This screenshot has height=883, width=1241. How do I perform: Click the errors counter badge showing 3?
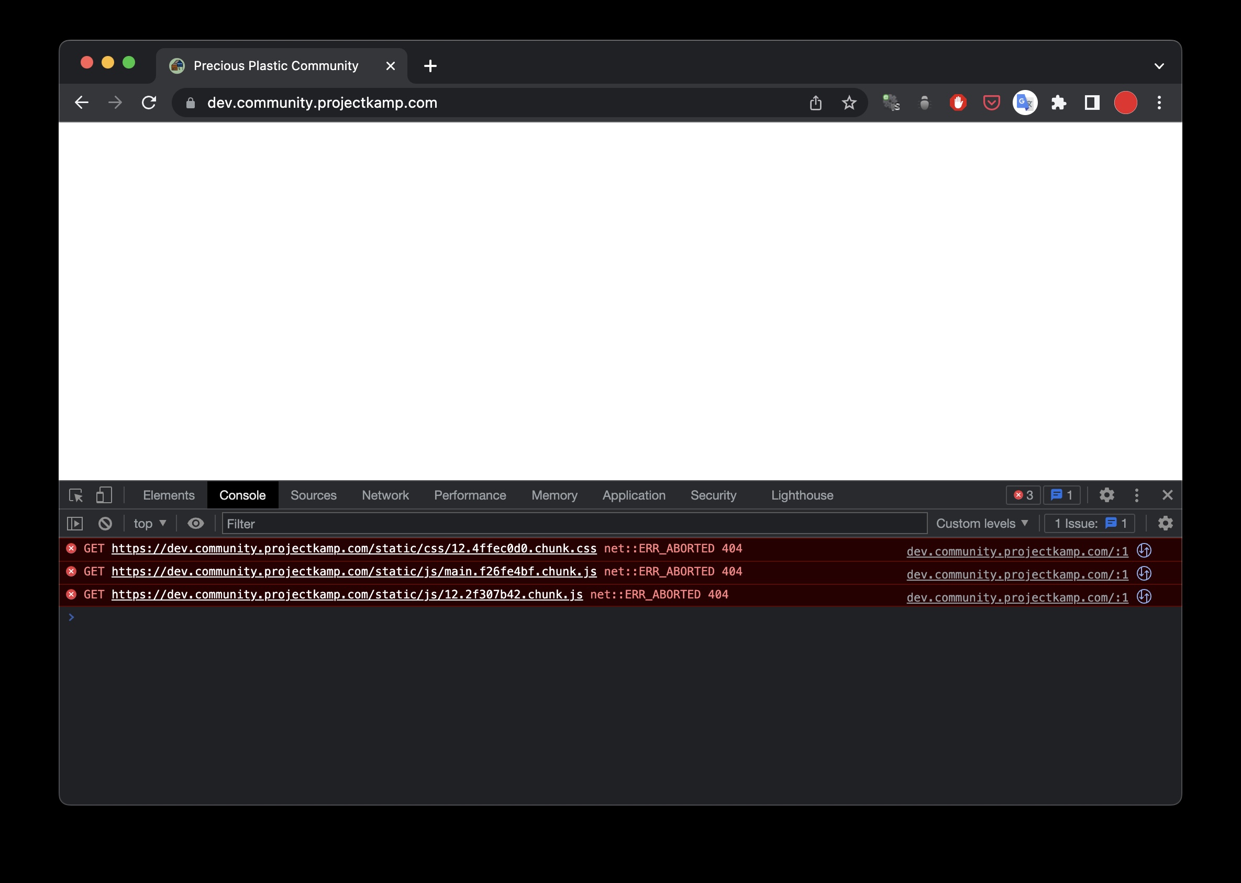coord(1022,495)
